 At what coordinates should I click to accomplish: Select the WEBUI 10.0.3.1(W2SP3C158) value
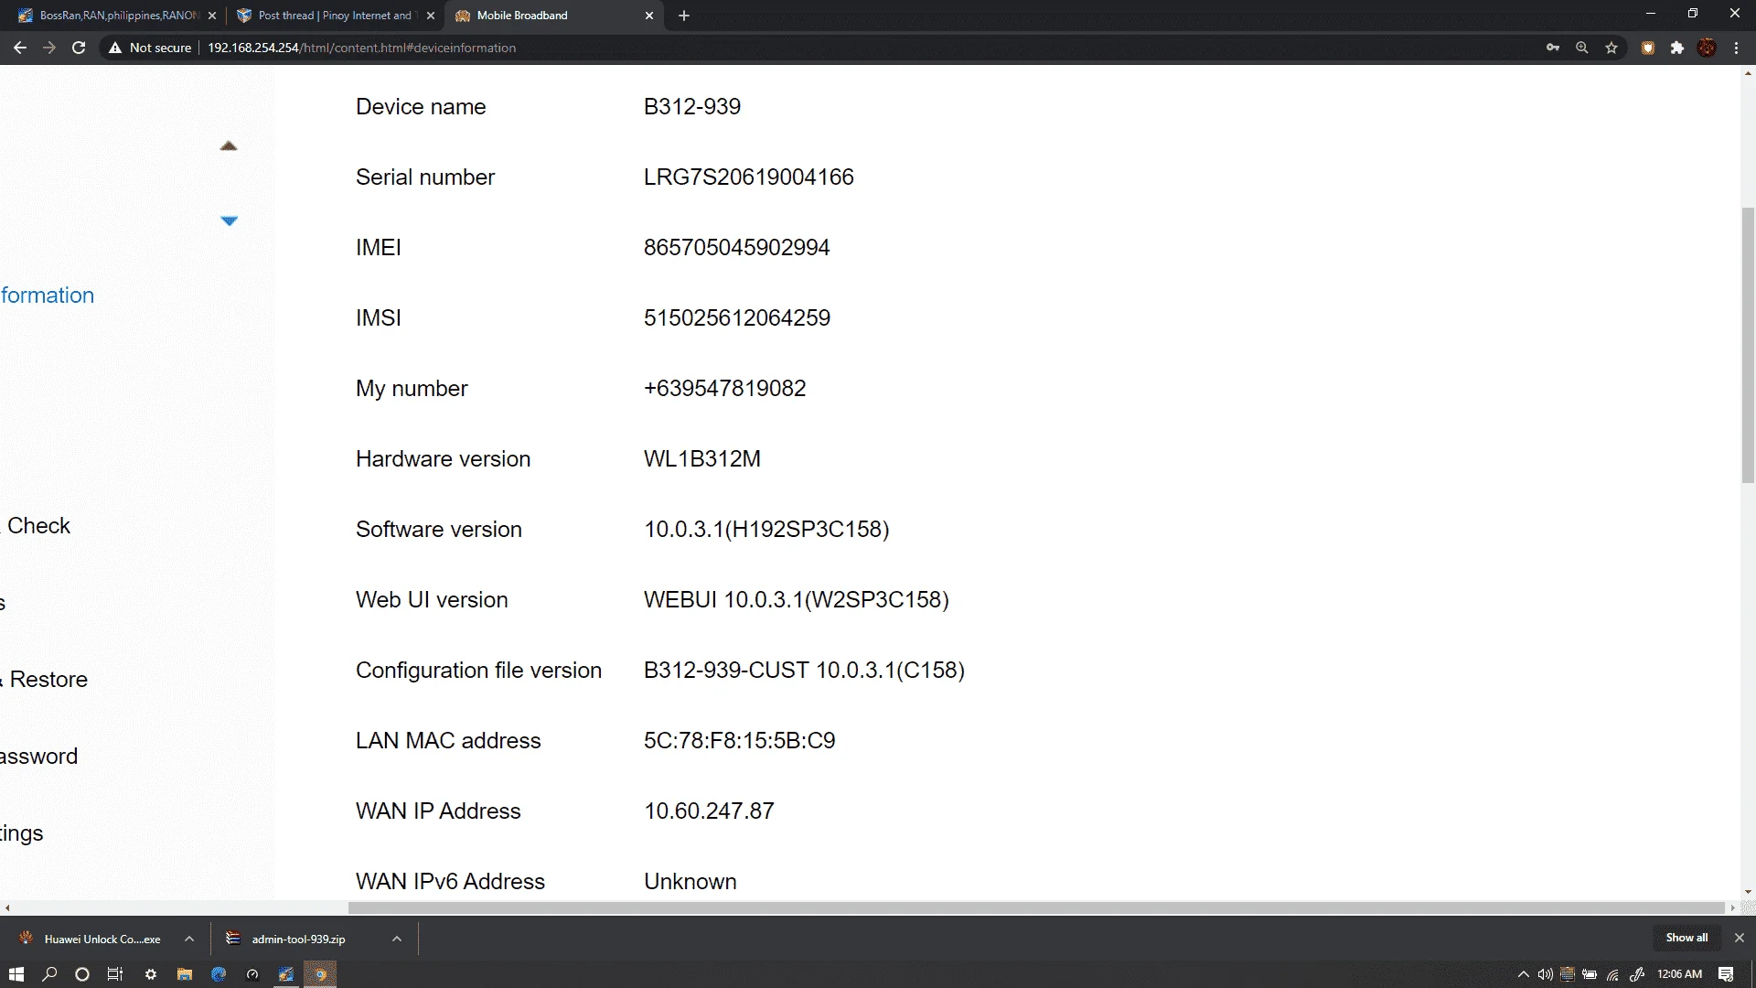[x=797, y=600]
